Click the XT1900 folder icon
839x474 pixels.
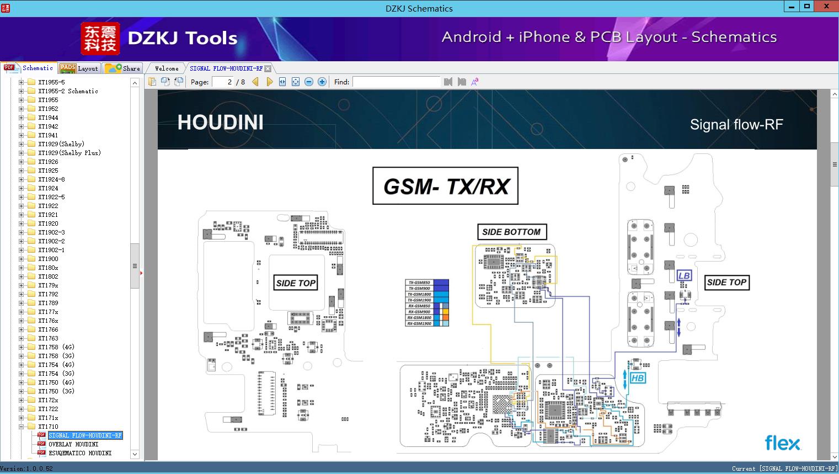pos(31,259)
